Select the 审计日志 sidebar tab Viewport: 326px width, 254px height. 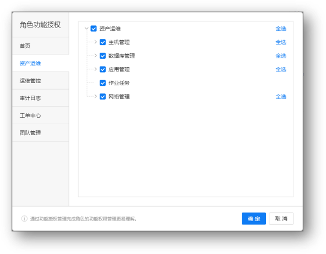[x=41, y=98]
